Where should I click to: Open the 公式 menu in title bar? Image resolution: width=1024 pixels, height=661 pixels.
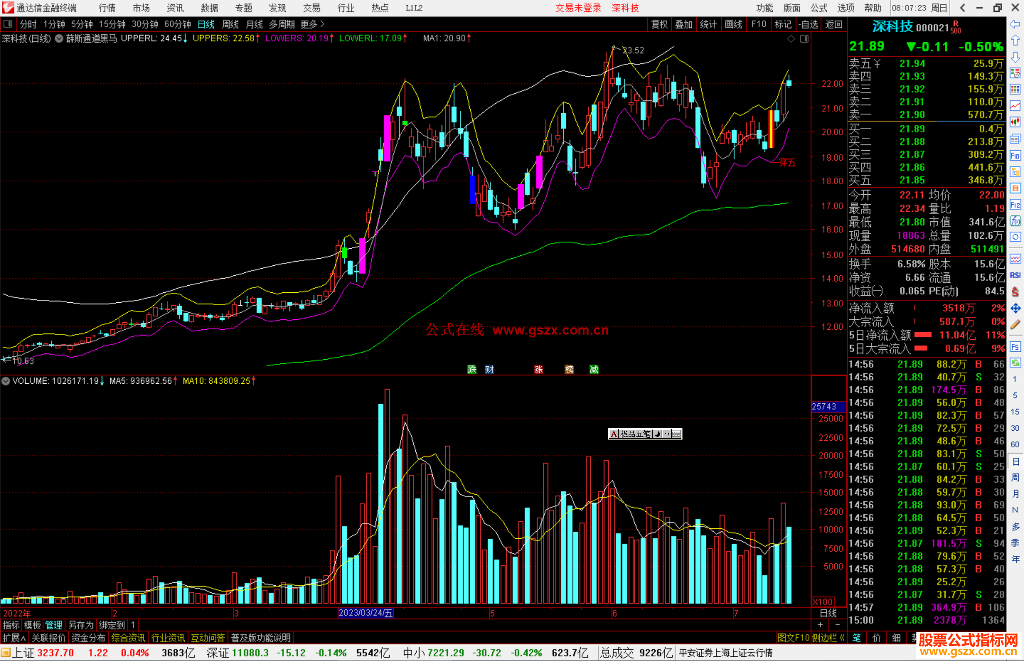(x=818, y=8)
